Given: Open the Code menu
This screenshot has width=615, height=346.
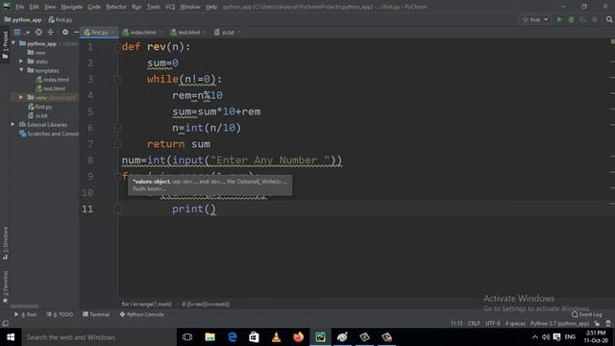Looking at the screenshot, I should [x=94, y=7].
